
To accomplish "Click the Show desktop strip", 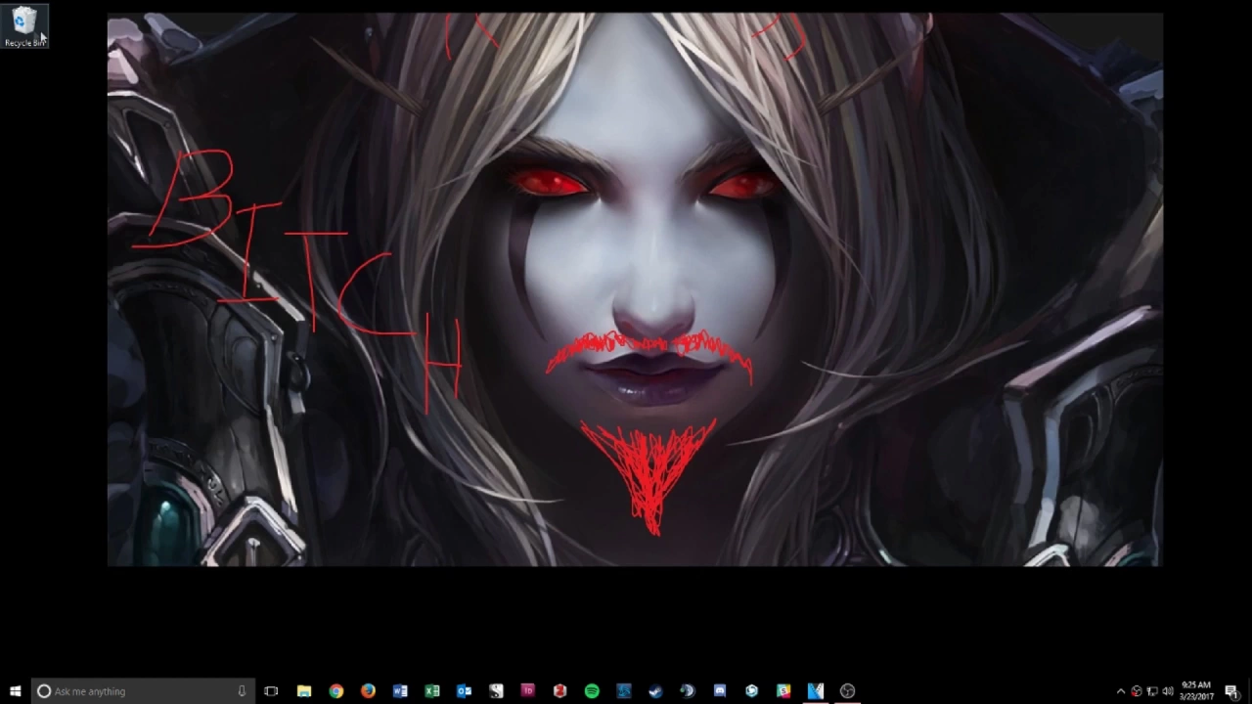I will [x=1249, y=691].
